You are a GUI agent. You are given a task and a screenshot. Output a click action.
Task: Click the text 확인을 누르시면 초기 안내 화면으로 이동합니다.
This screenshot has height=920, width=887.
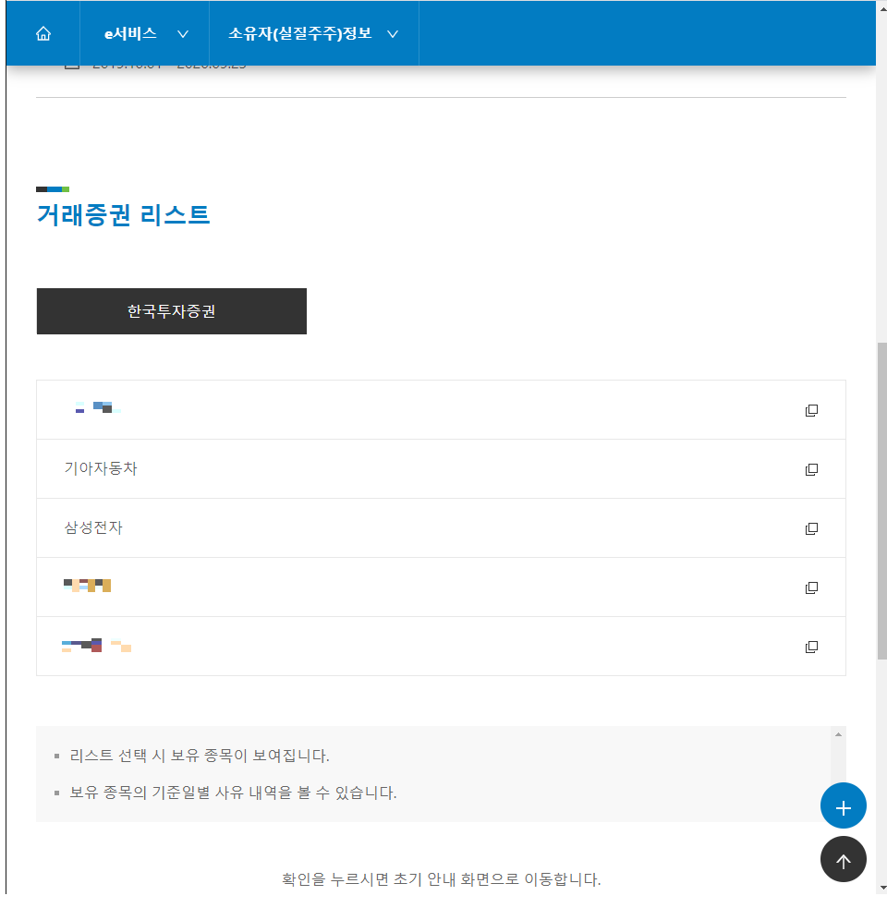tap(442, 879)
